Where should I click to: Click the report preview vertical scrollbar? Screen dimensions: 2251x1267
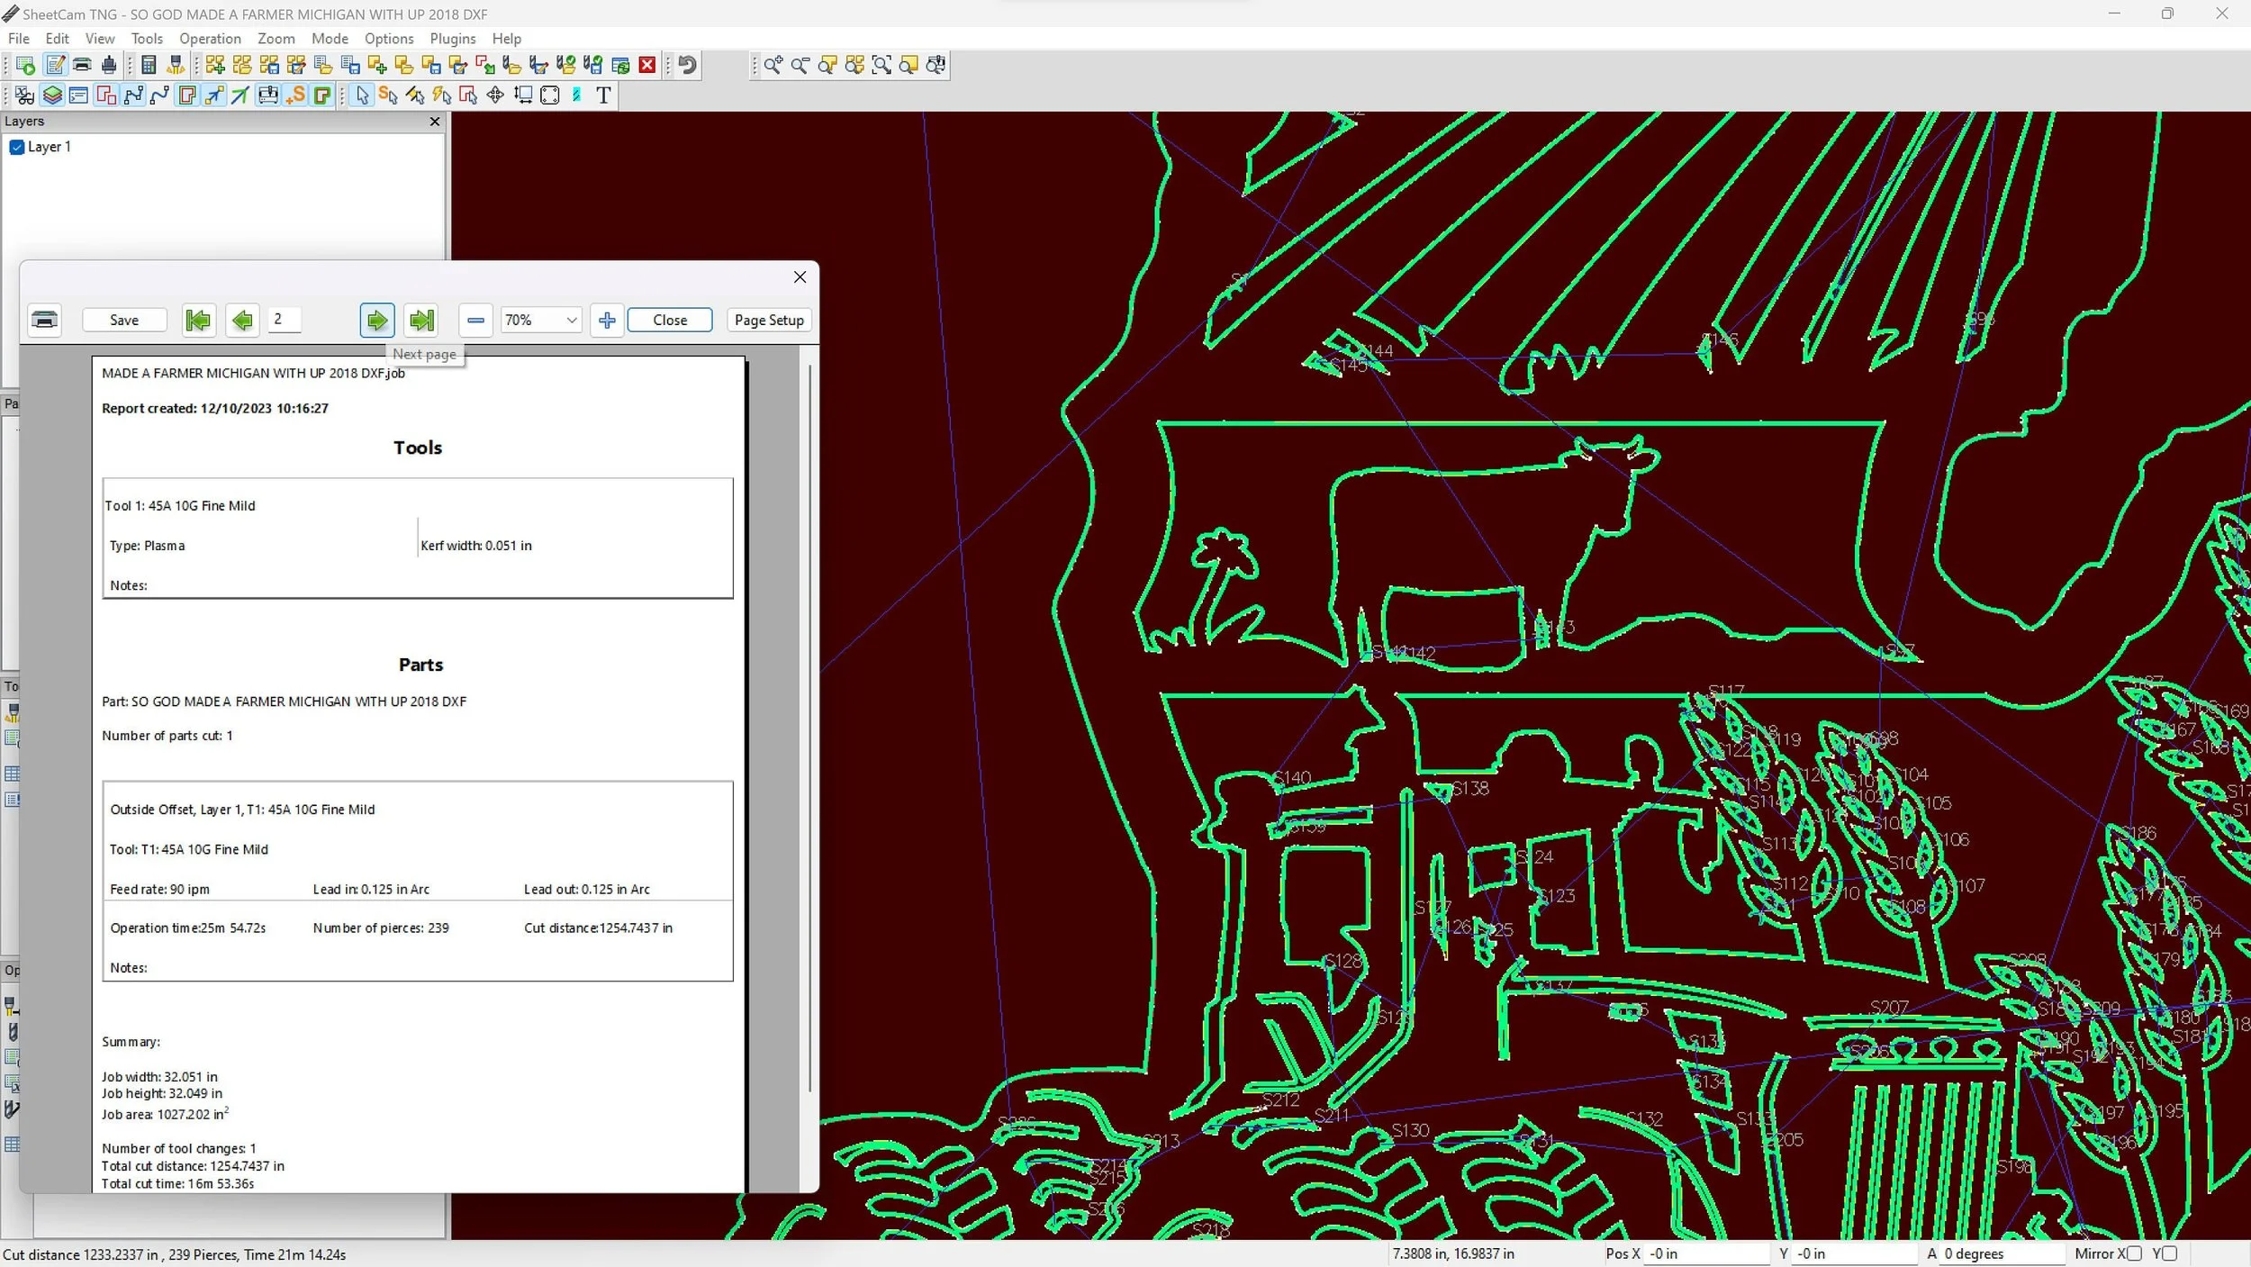tap(809, 720)
